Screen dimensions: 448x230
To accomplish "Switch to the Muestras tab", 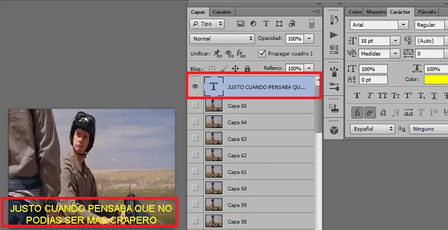I will pos(376,12).
